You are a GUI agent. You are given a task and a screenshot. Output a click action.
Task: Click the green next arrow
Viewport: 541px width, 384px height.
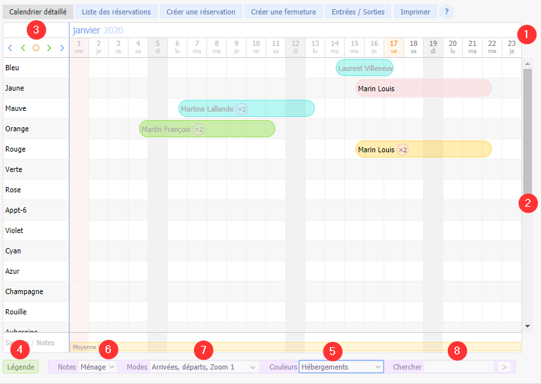[x=49, y=48]
